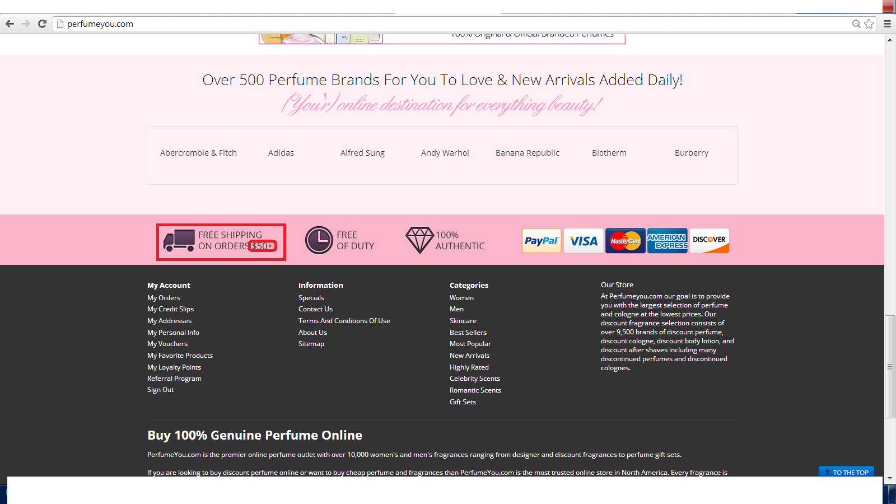Click the Buy 100% Genuine Perfume Online heading
Image resolution: width=896 pixels, height=504 pixels.
[x=255, y=435]
